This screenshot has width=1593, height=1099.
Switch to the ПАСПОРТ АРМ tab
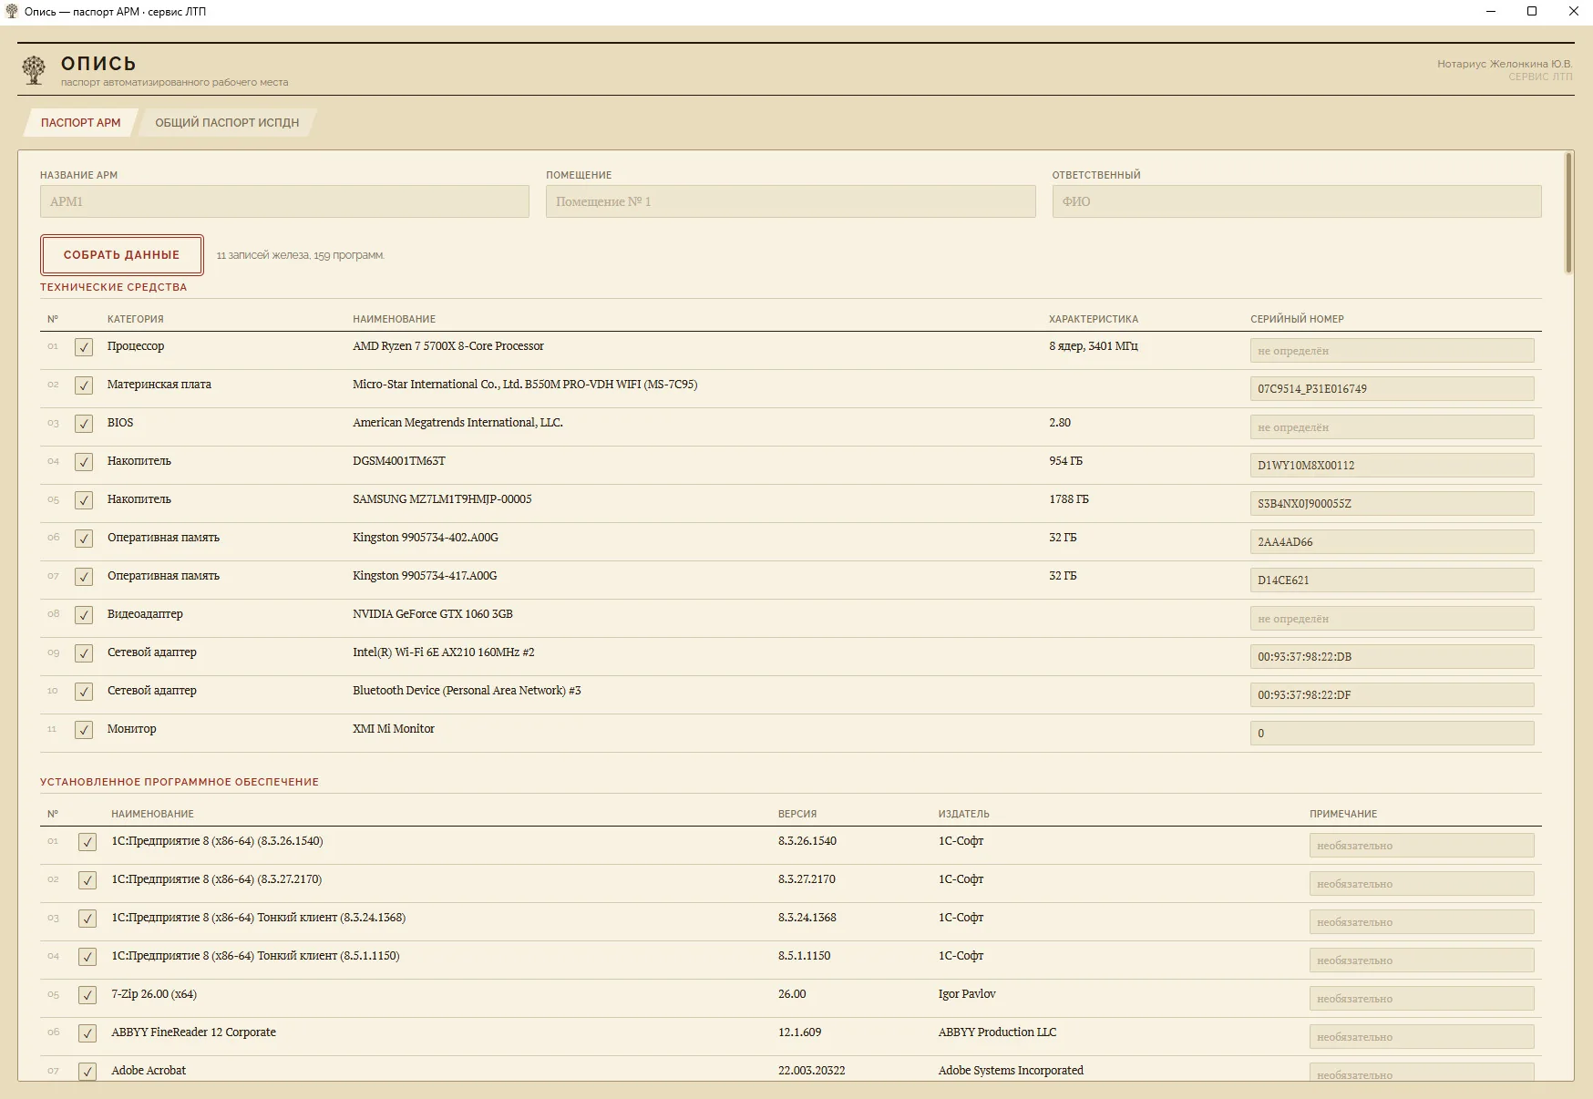click(x=80, y=123)
